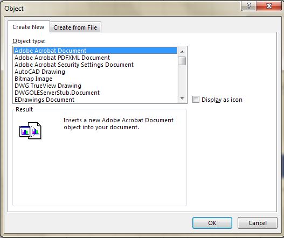Close the Object dialog window
284x238 pixels.
tap(269, 6)
